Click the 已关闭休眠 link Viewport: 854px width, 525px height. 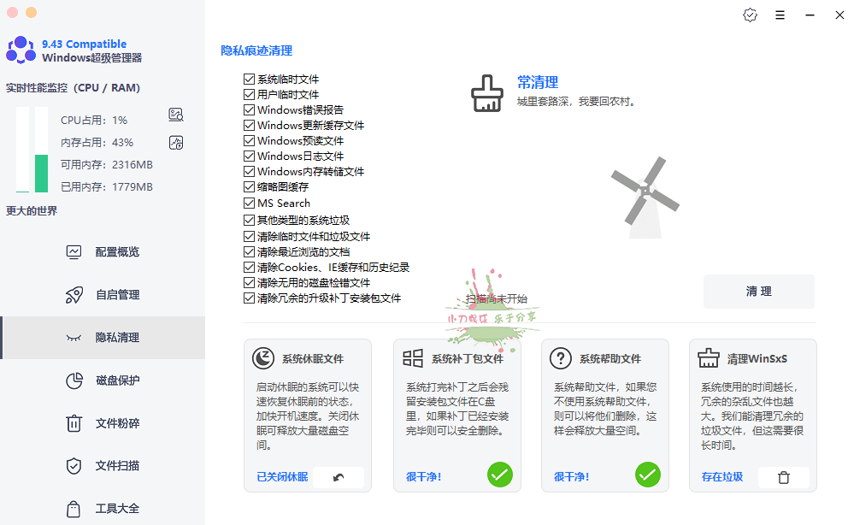tap(282, 477)
